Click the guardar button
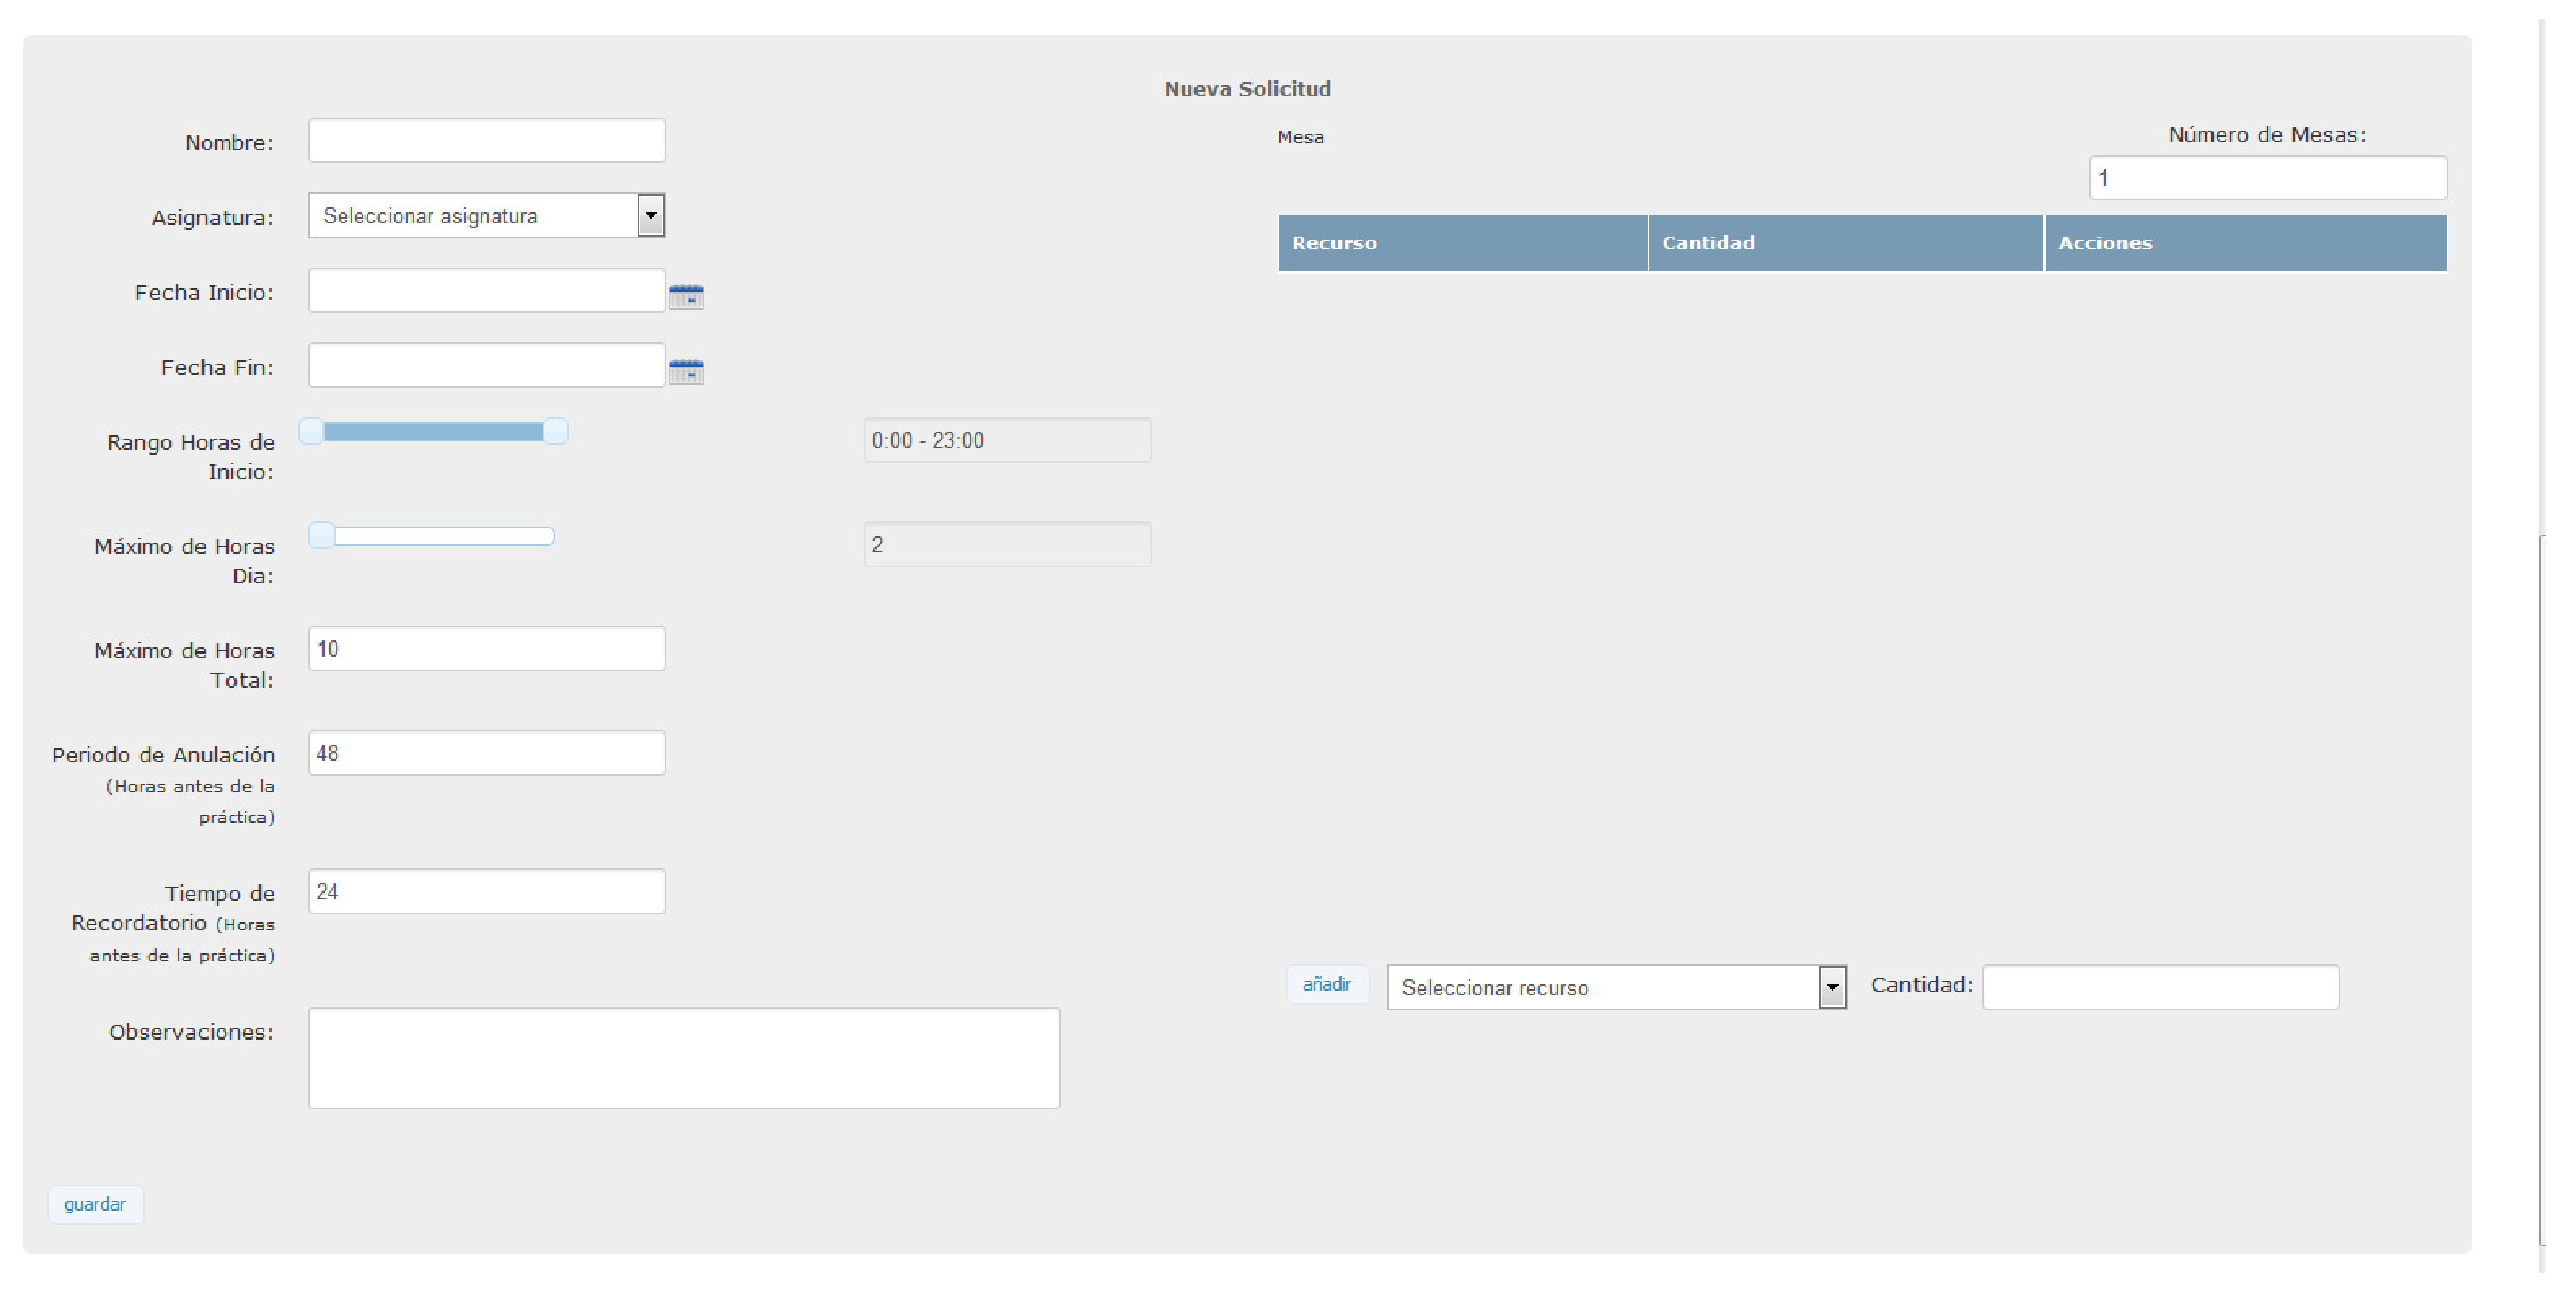The height and width of the screenshot is (1300, 2576). pyautogui.click(x=95, y=1204)
